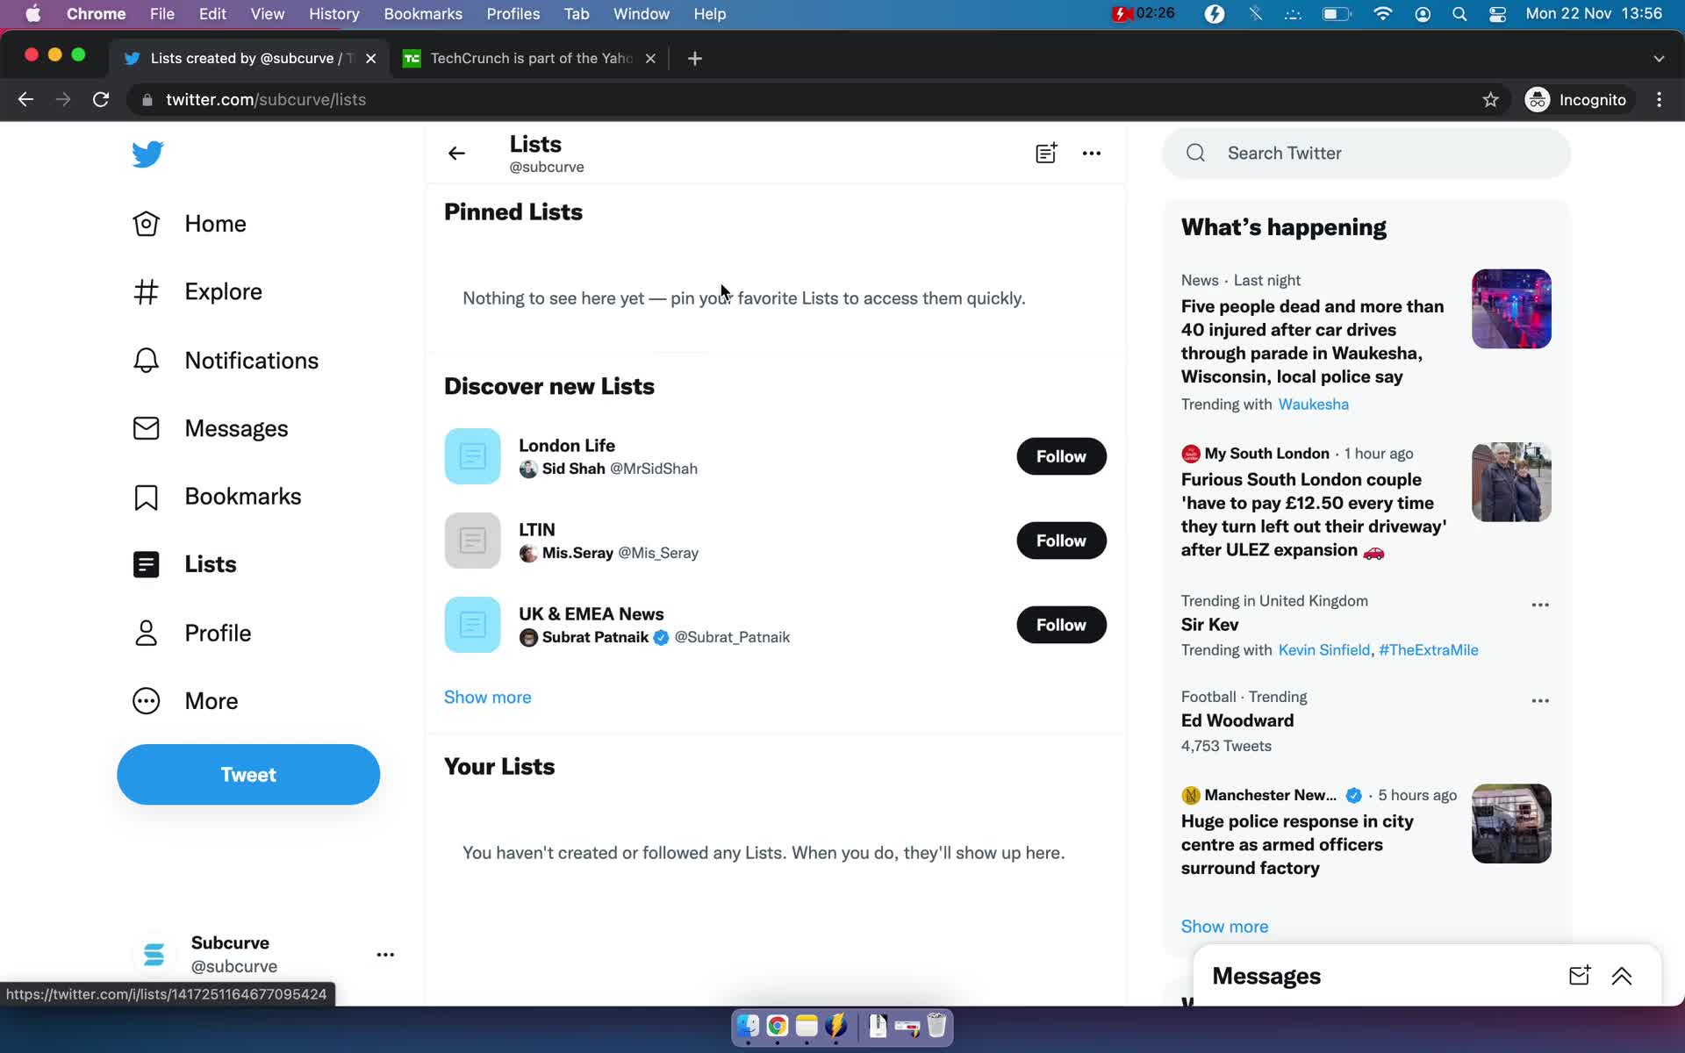Click the TechCrunch browser tab
Screen dimensions: 1685x1053
530,57
